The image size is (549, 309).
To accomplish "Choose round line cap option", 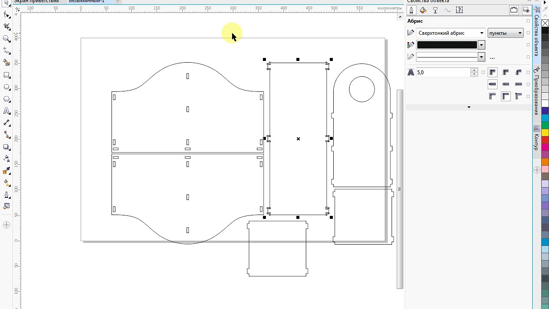I will (x=506, y=84).
